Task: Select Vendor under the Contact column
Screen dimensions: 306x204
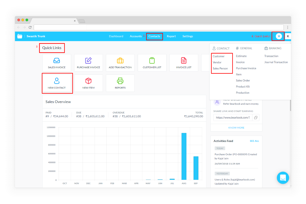Action: (217, 62)
